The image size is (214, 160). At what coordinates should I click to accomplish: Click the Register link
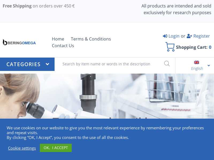[201, 36]
